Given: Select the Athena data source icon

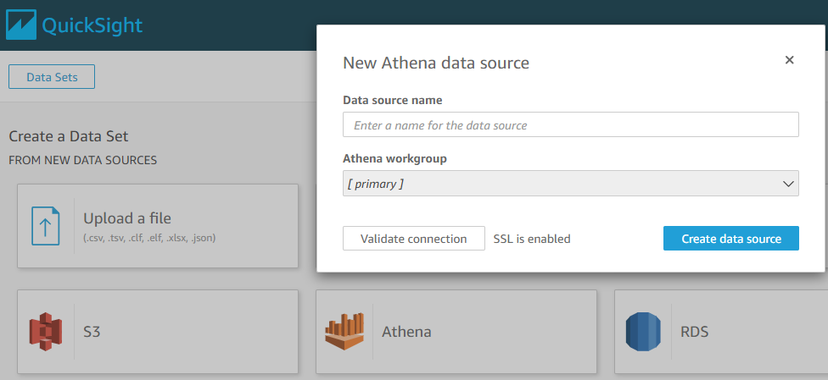Looking at the screenshot, I should point(344,332).
